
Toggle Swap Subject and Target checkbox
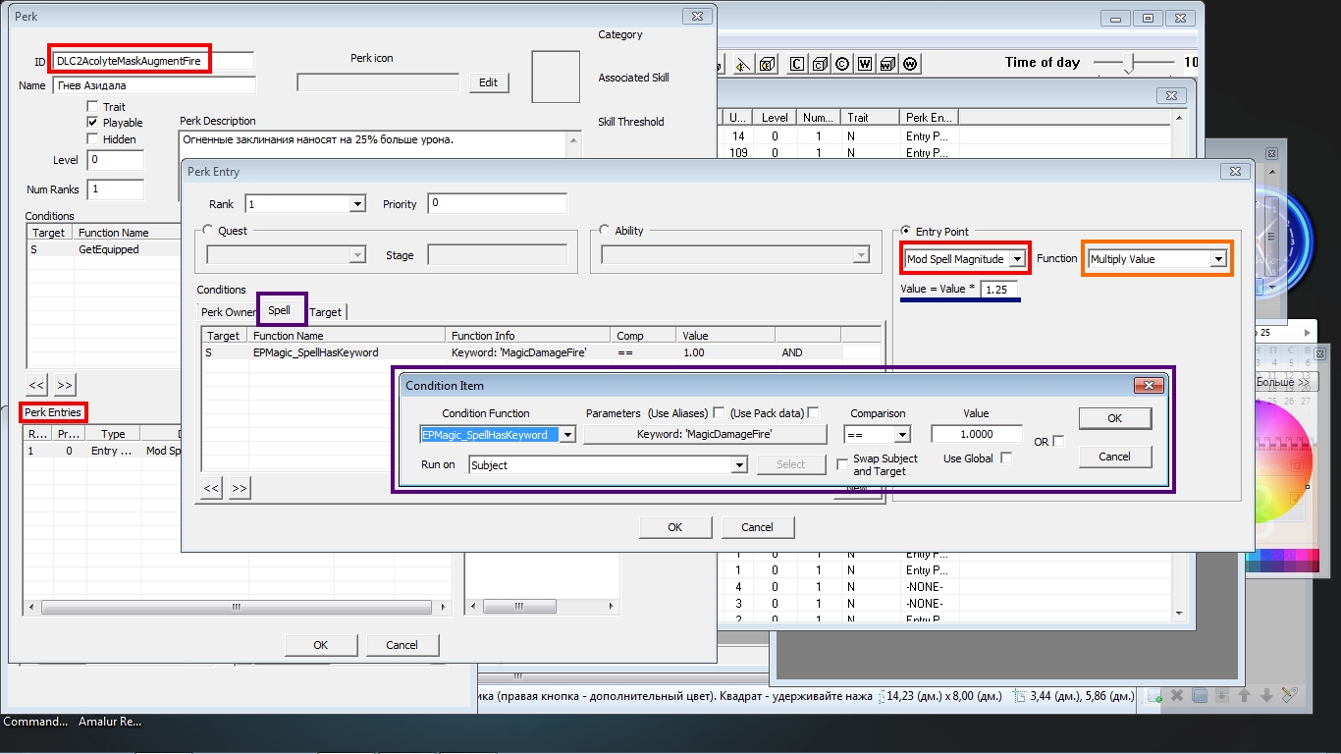tap(843, 464)
